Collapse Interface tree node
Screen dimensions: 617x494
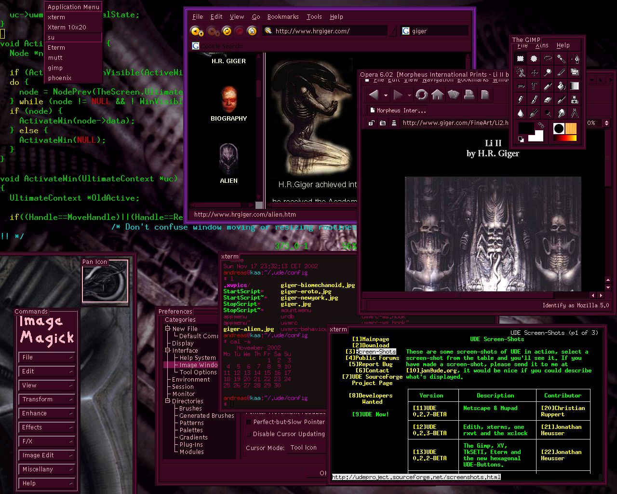[x=168, y=350]
